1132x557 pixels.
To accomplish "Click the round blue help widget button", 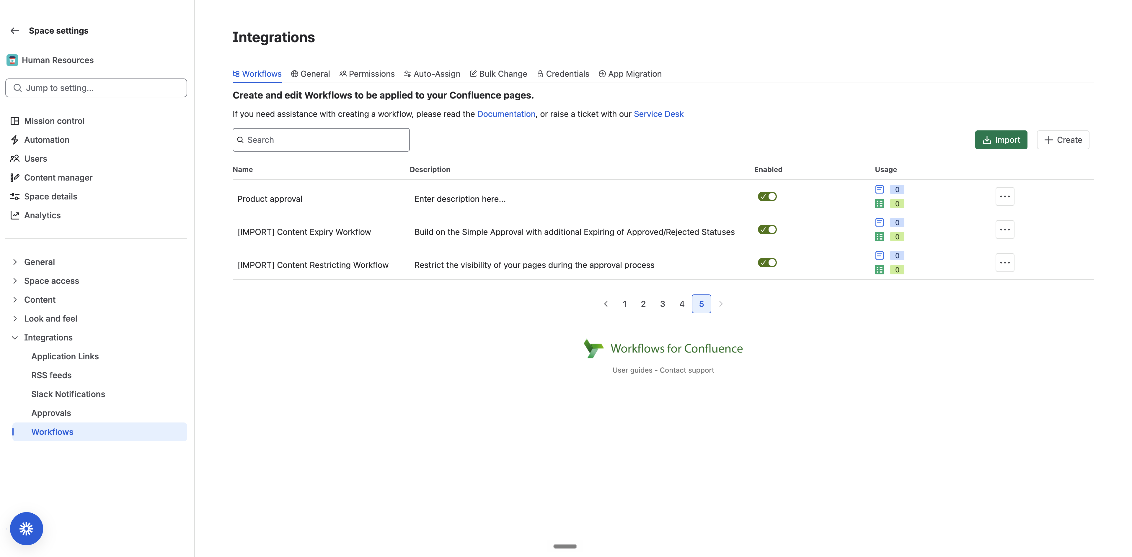I will point(26,528).
